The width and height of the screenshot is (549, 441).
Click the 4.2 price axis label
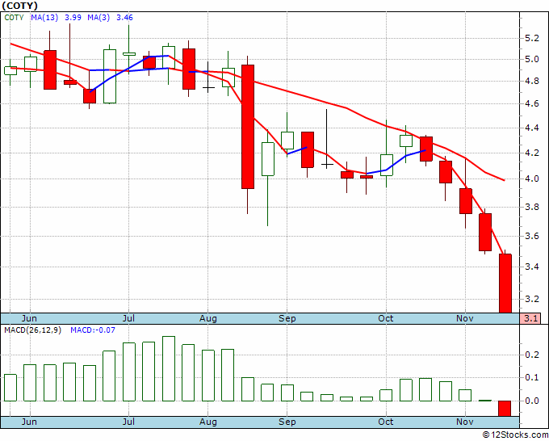point(532,153)
